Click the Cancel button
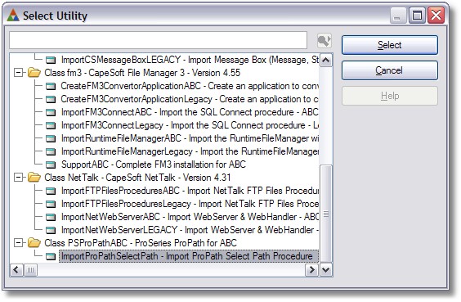The width and height of the screenshot is (461, 302). coord(390,70)
